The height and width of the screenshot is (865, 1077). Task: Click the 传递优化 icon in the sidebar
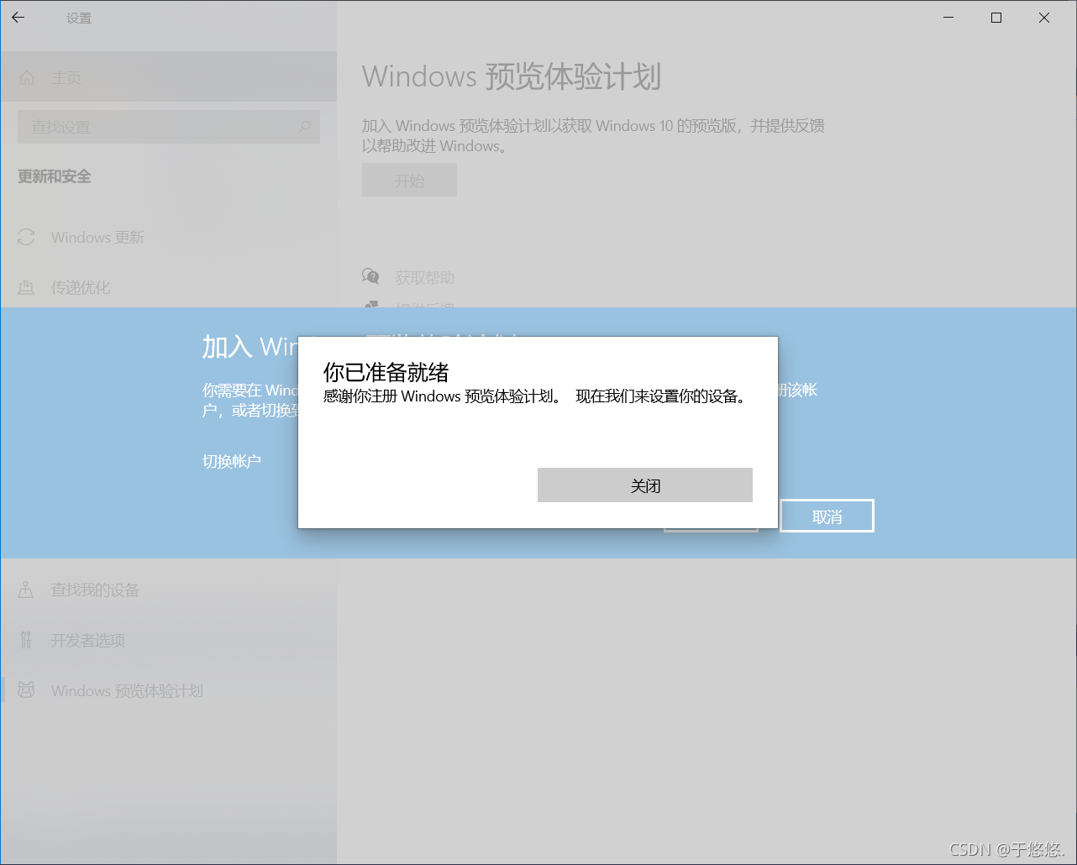(26, 287)
